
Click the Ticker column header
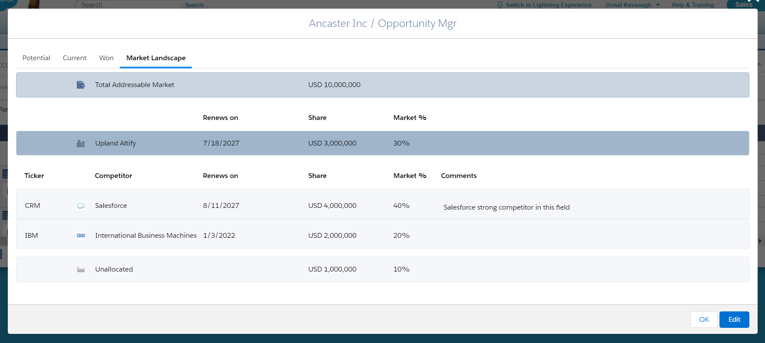pos(34,176)
